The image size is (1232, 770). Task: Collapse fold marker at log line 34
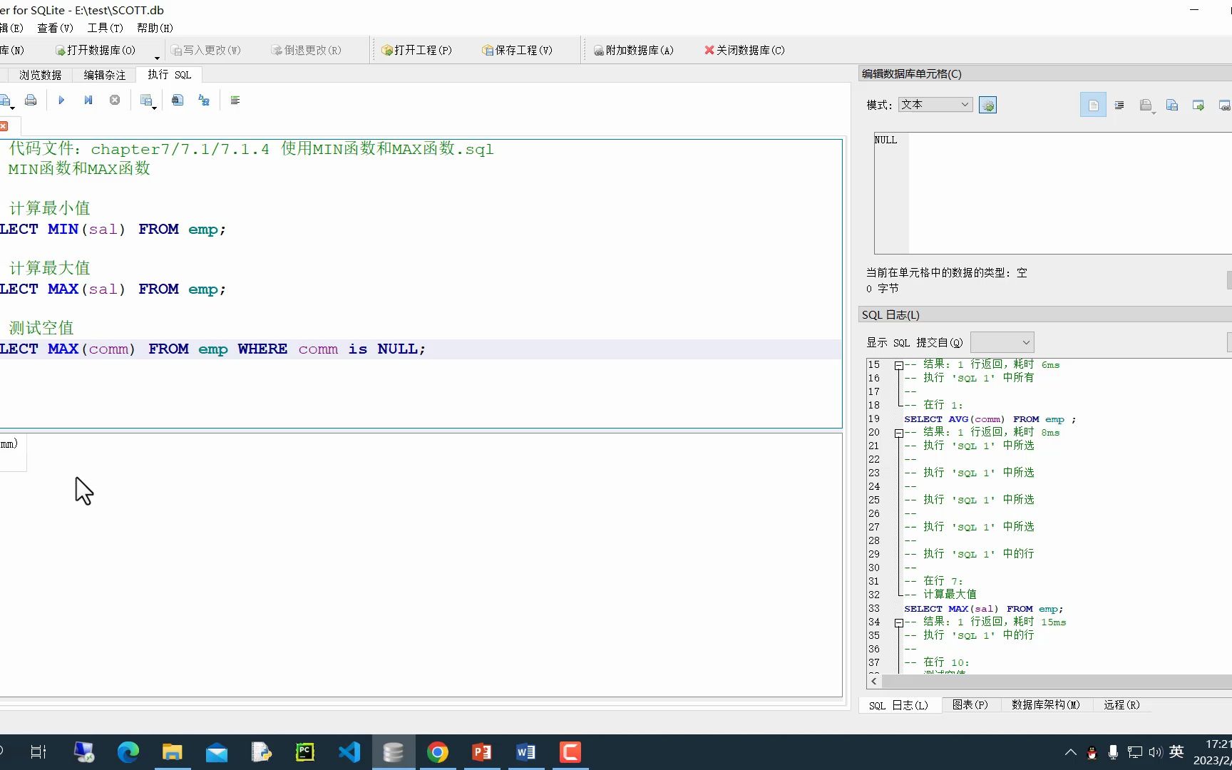click(x=899, y=622)
